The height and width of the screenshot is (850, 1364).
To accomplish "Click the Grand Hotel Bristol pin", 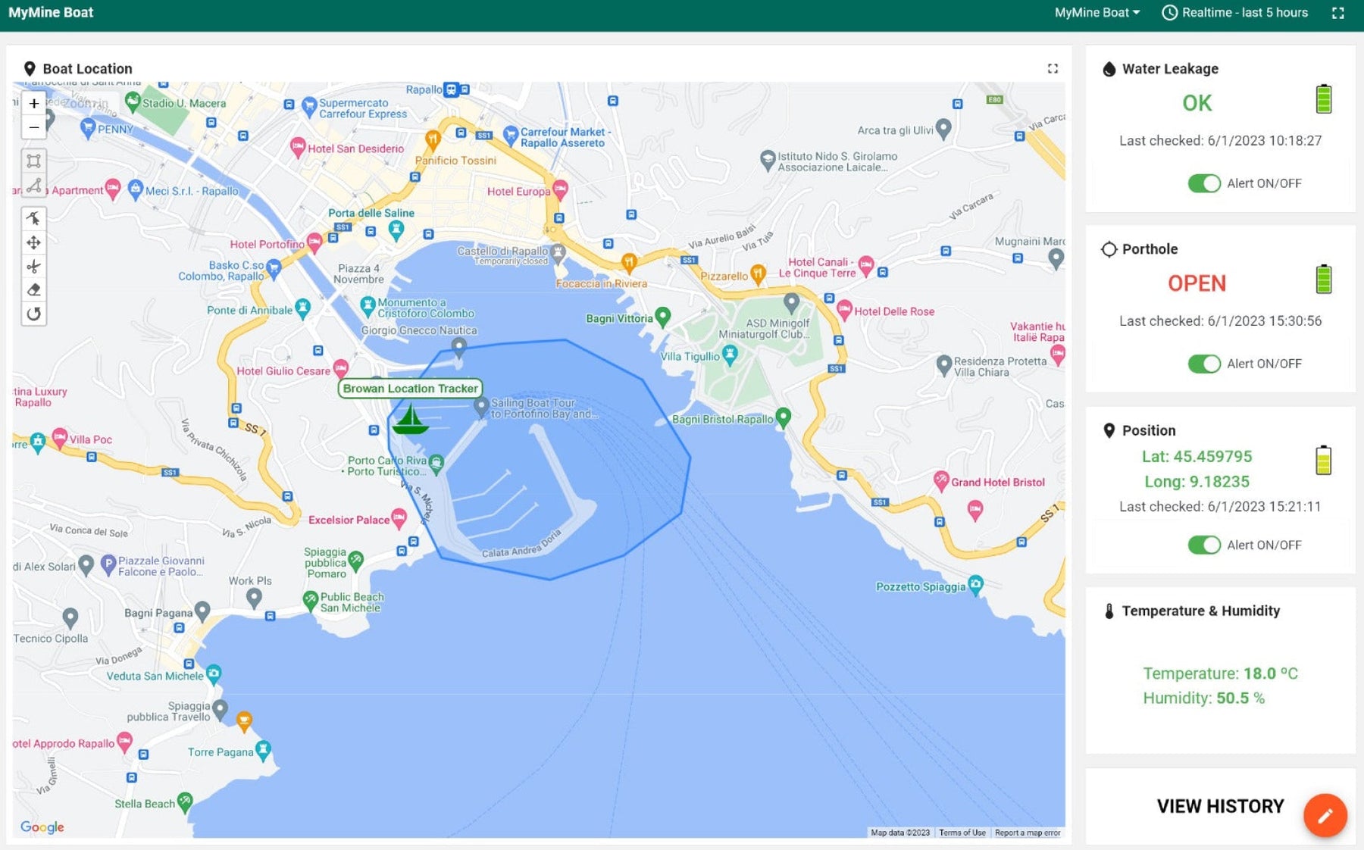I will coord(940,480).
